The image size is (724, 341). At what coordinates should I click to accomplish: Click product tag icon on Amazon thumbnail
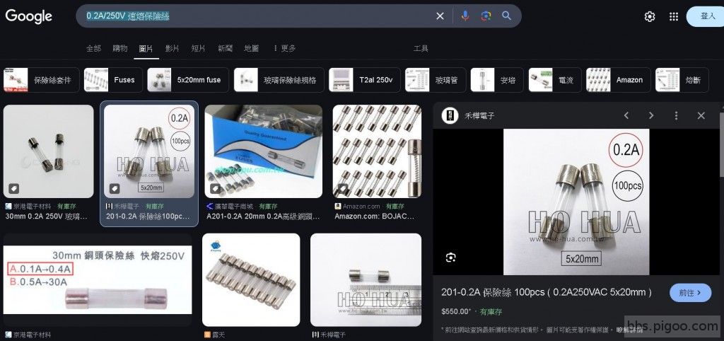(x=343, y=188)
